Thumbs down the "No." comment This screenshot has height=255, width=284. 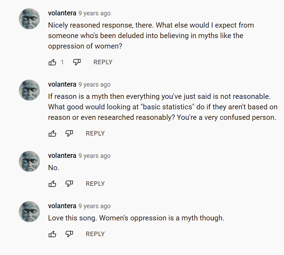pyautogui.click(x=69, y=184)
